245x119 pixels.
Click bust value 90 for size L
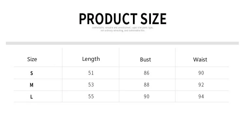point(147,96)
